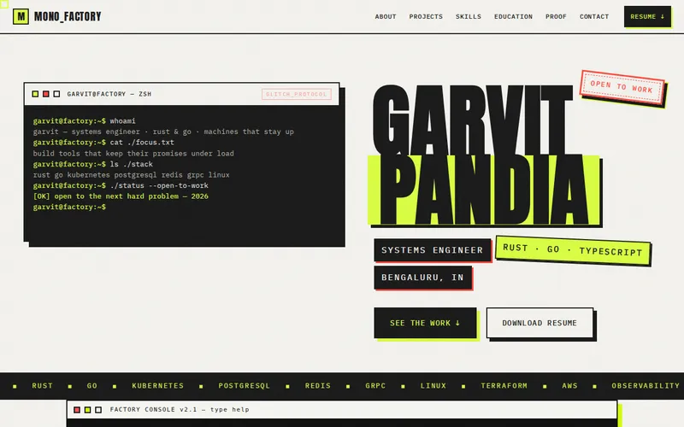Jump to EDUCATION section
The height and width of the screenshot is (427, 684).
[x=514, y=16]
